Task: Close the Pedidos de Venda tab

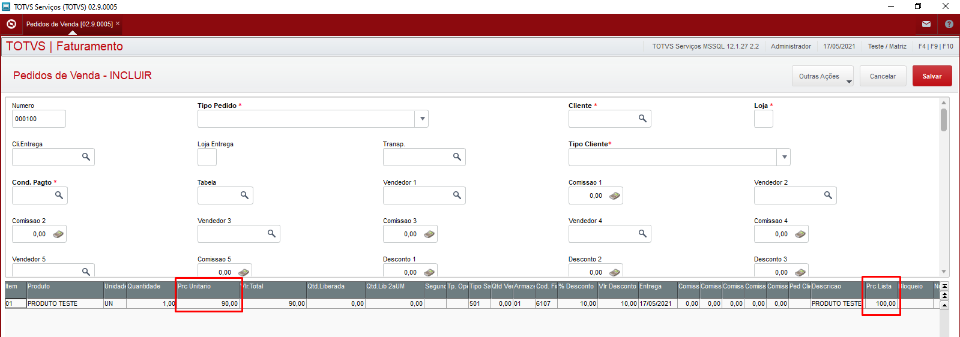Action: 118,24
